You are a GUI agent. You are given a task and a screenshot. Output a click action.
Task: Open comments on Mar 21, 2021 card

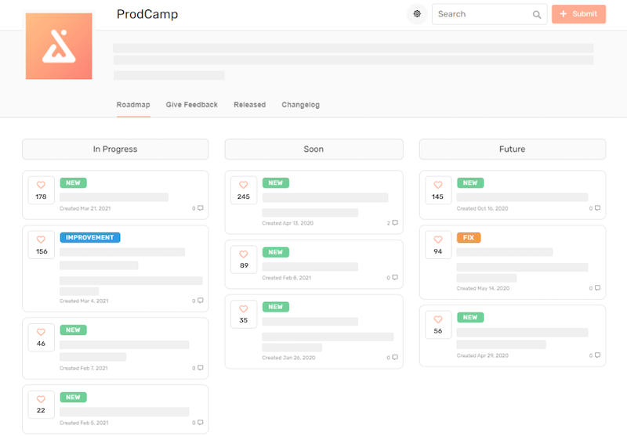[198, 208]
